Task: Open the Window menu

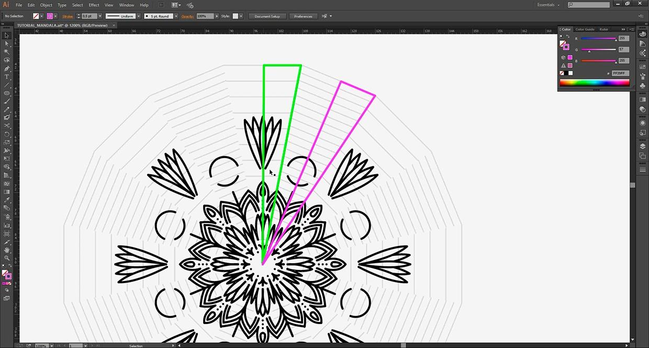Action: 127,5
